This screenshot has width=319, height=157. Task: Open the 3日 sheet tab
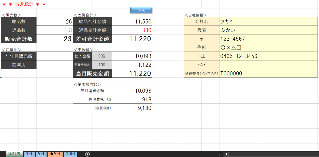(29, 154)
